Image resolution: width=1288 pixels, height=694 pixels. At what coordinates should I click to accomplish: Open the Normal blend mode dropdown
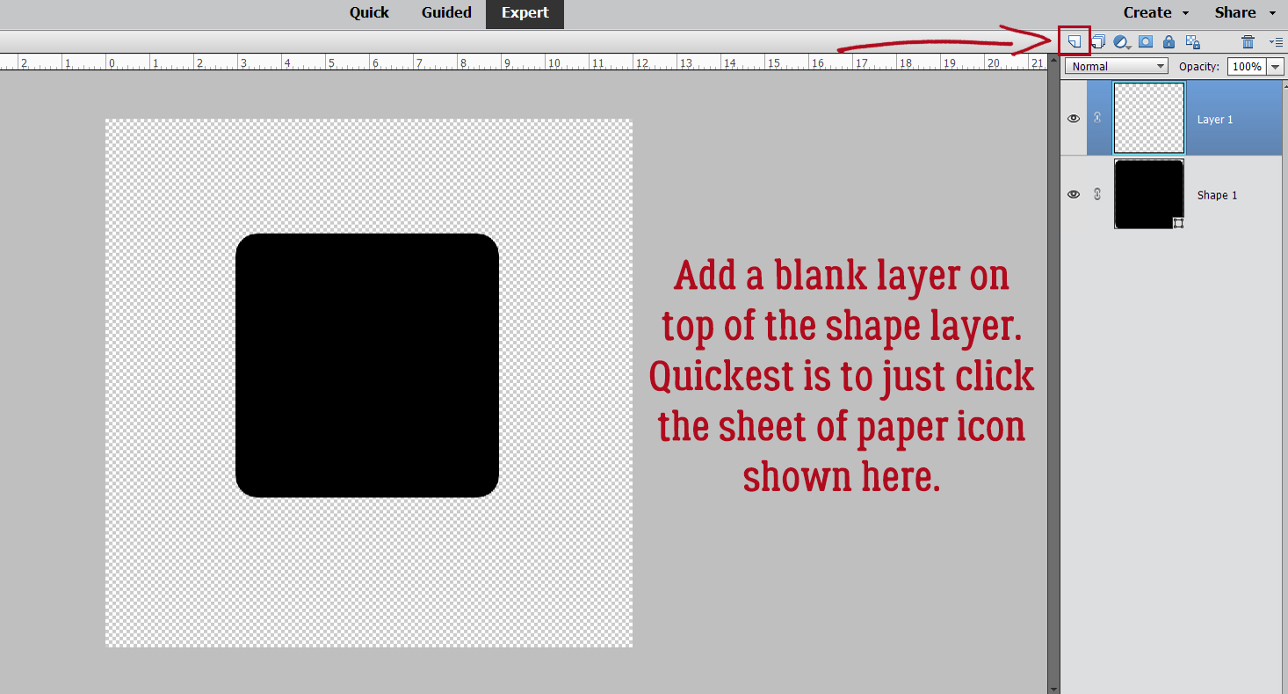(x=1117, y=67)
